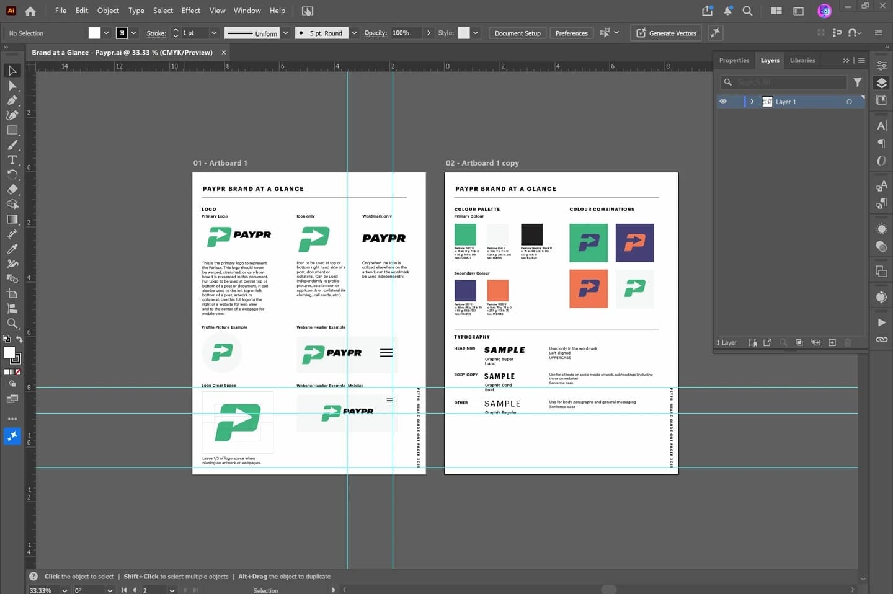This screenshot has height=594, width=893.
Task: Select the Pen tool
Action: (12, 100)
